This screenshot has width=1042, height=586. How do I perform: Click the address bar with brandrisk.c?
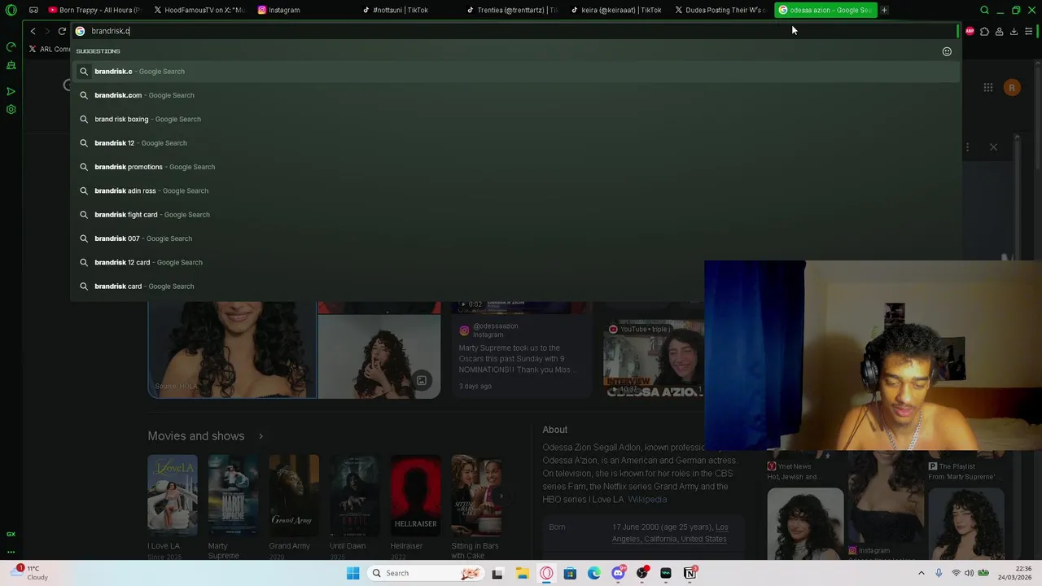click(513, 31)
